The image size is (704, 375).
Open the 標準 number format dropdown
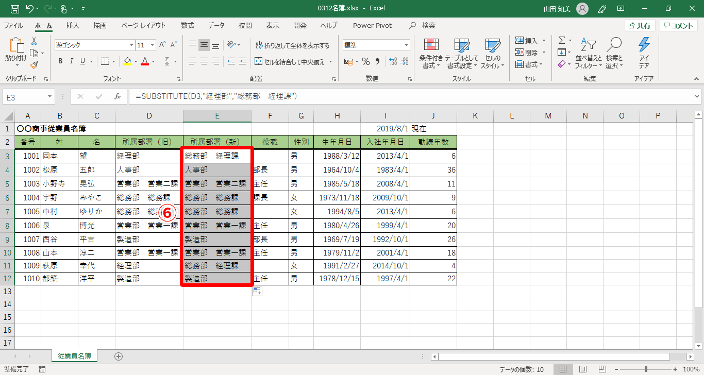pos(406,45)
